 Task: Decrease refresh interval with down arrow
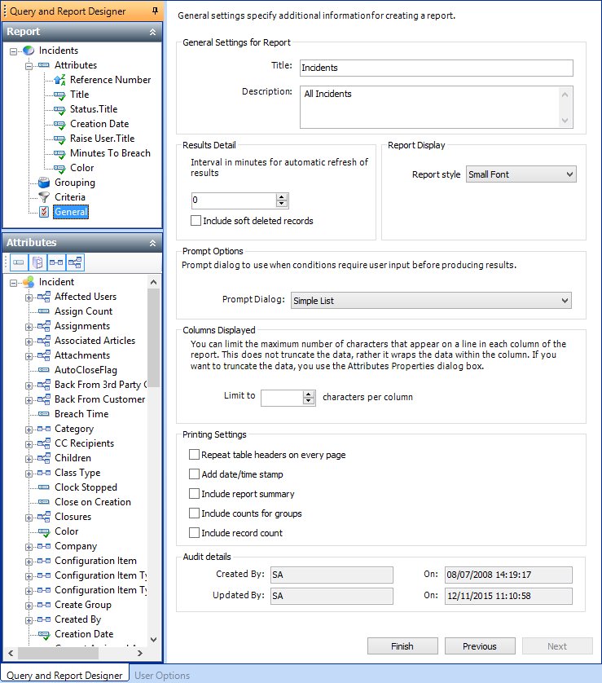pyautogui.click(x=282, y=204)
